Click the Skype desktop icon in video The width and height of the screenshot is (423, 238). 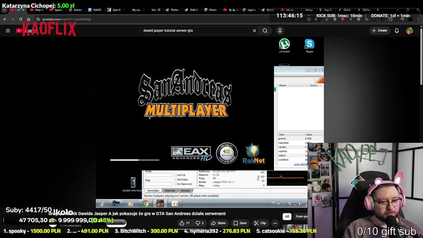(x=309, y=46)
